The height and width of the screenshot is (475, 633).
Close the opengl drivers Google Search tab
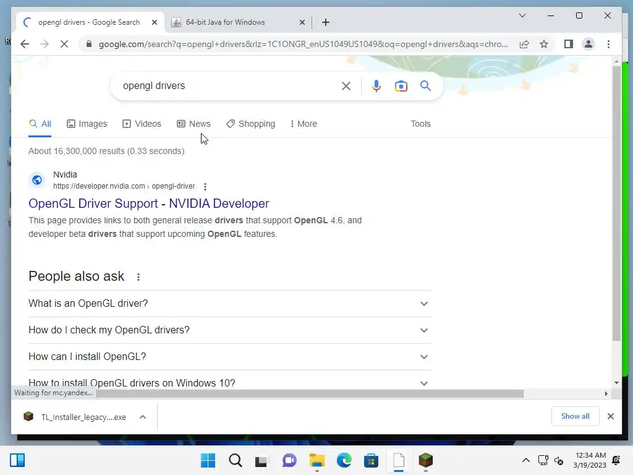[154, 23]
